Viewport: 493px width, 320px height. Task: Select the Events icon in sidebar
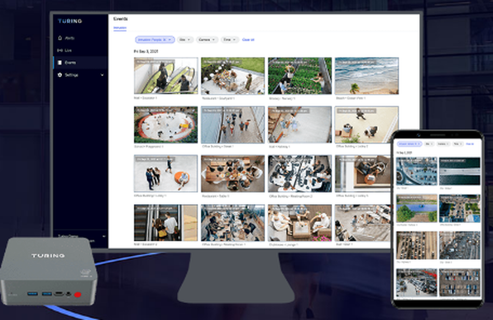pos(60,63)
